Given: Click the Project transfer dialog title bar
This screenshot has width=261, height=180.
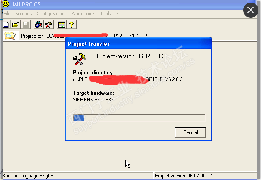Looking at the screenshot, I should tap(138, 44).
